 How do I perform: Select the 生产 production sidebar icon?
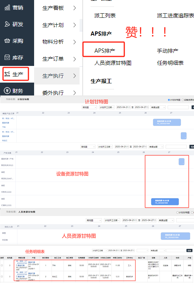(x=7, y=74)
